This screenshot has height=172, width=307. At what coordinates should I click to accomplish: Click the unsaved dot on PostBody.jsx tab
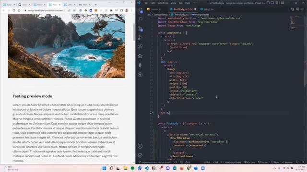pos(195,9)
